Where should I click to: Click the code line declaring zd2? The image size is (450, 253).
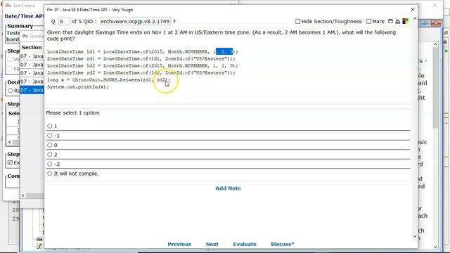point(141,73)
